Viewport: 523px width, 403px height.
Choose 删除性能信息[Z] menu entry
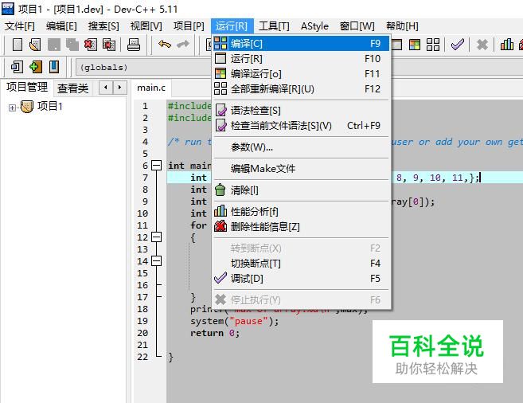click(x=301, y=227)
